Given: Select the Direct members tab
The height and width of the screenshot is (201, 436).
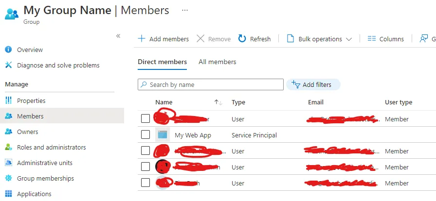Looking at the screenshot, I should [x=162, y=62].
